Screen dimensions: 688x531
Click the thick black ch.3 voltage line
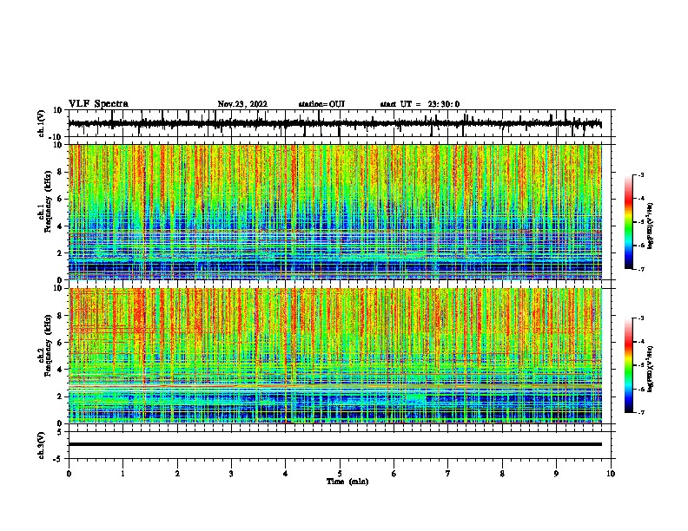click(x=334, y=444)
